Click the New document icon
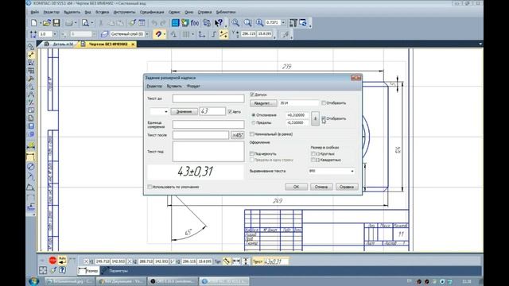 [x=34, y=23]
